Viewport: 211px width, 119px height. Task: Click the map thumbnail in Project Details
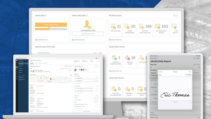(x=51, y=80)
